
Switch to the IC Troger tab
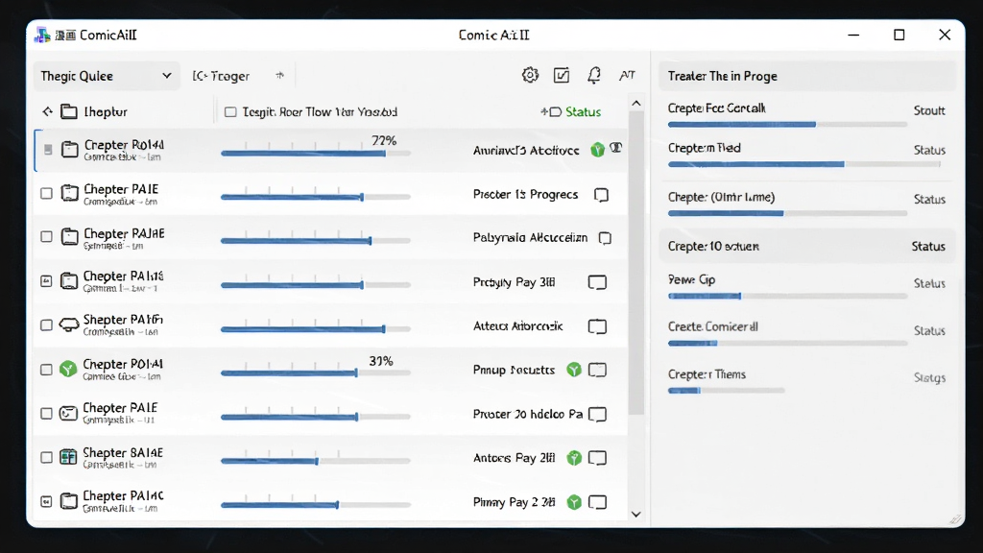221,76
